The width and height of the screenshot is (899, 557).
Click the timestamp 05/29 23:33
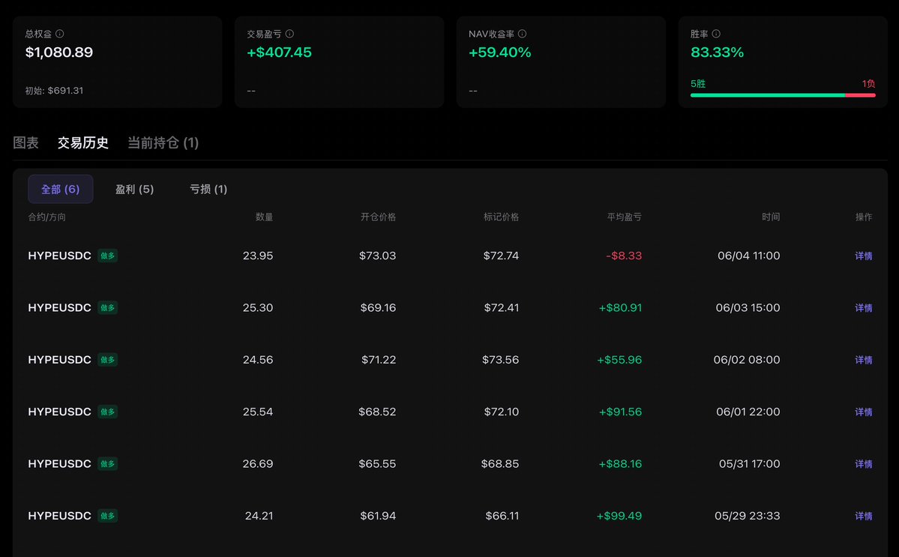coord(748,516)
